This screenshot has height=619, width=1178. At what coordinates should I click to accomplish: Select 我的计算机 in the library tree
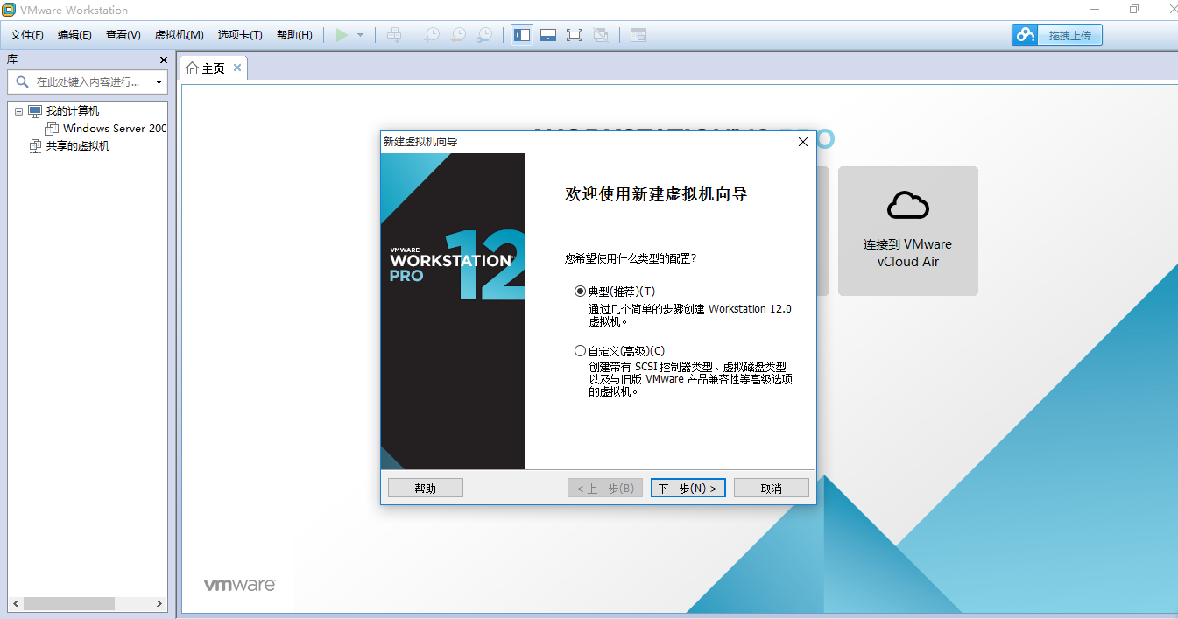tap(73, 111)
